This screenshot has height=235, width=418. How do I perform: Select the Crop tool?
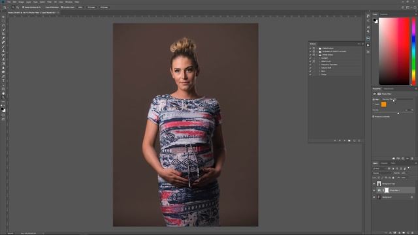click(3, 34)
